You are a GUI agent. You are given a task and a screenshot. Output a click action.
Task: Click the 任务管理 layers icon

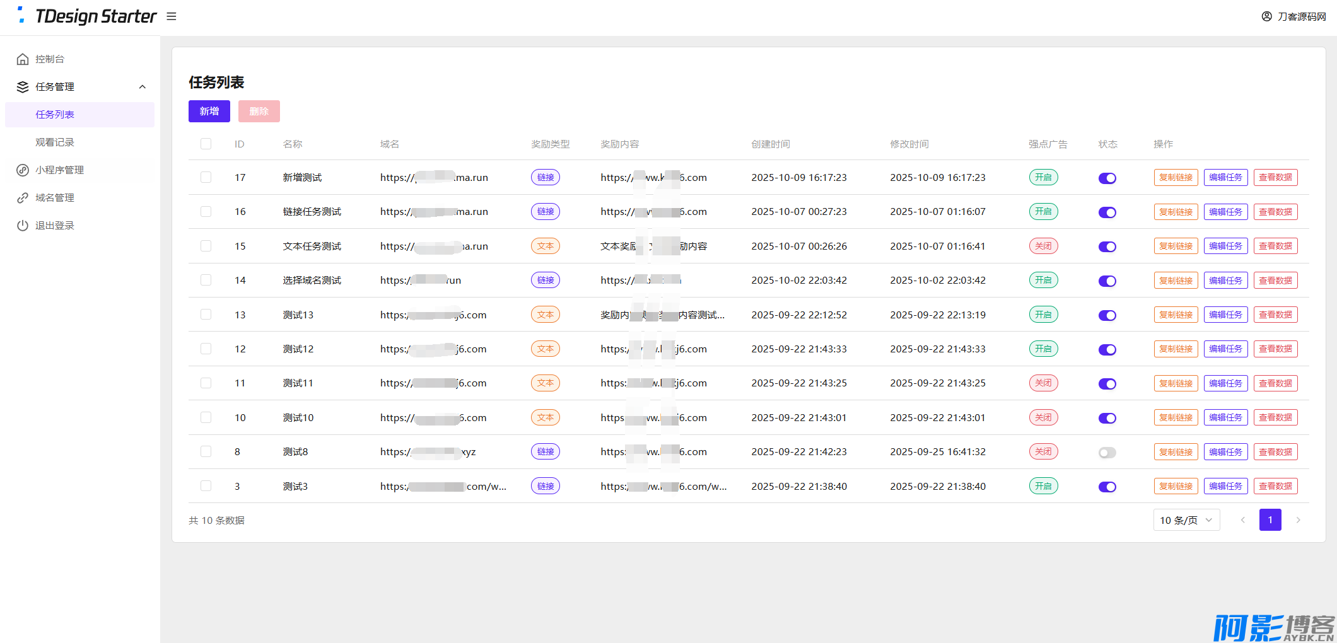point(23,87)
